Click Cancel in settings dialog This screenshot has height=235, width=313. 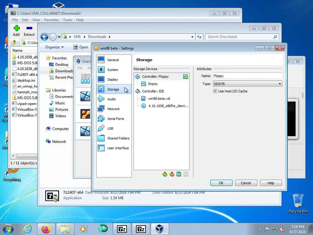point(246,183)
